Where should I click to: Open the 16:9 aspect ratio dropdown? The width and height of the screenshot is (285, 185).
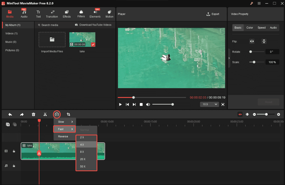tap(209, 104)
